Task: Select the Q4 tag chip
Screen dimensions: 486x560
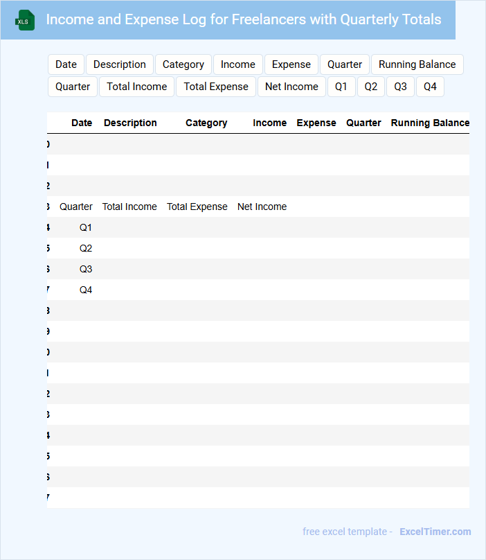Action: (x=430, y=87)
